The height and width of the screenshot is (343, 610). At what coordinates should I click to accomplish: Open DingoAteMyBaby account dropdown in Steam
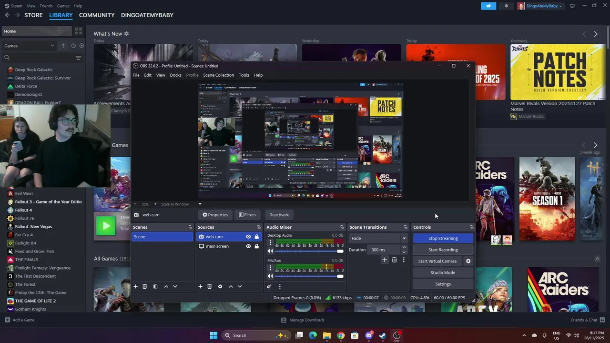540,6
